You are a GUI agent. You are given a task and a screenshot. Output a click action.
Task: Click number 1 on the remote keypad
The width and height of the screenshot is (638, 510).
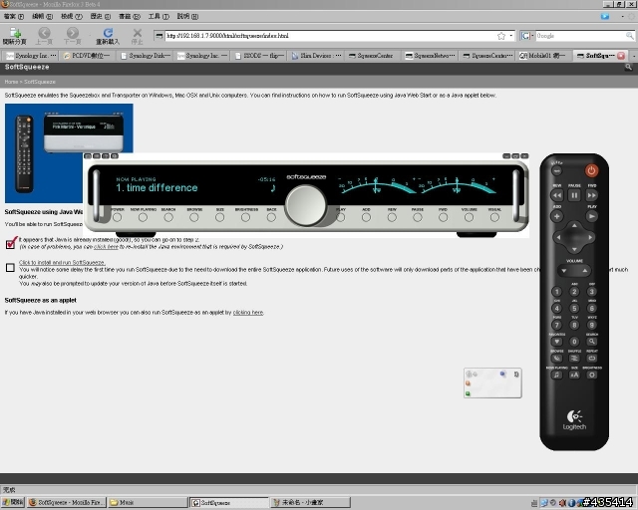click(x=556, y=292)
